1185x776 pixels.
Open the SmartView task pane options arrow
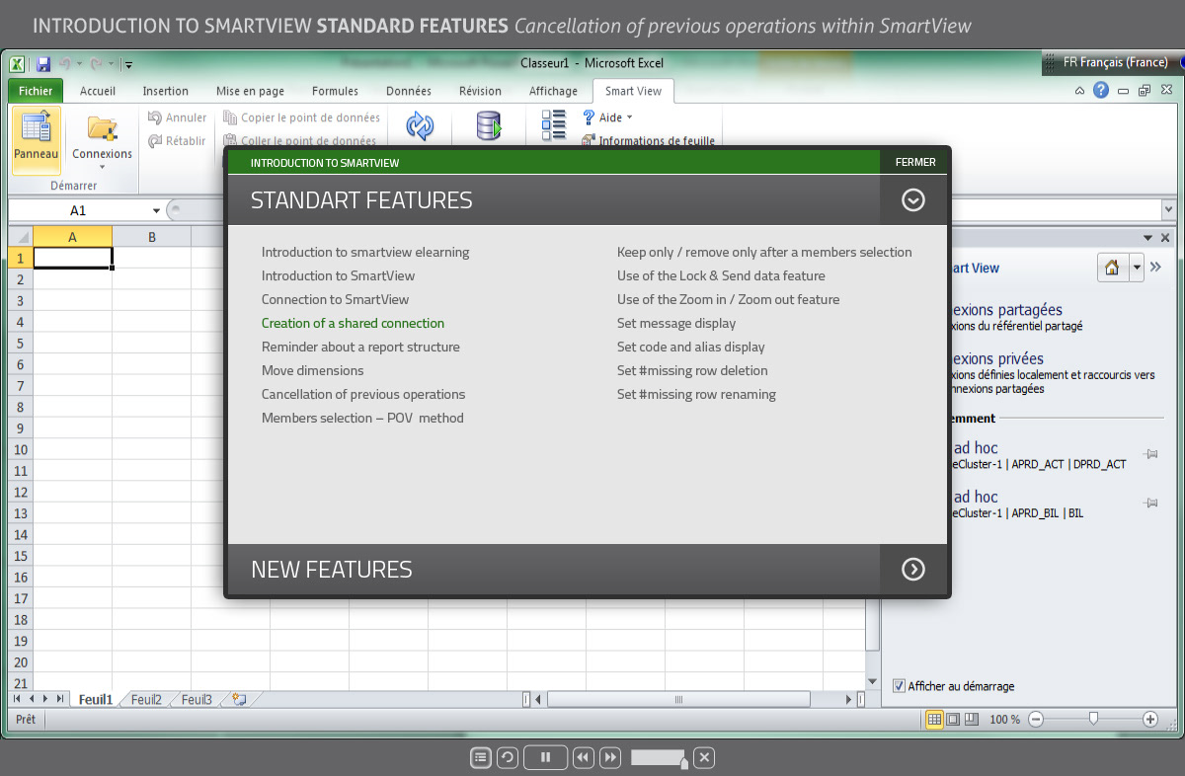[x=1147, y=238]
